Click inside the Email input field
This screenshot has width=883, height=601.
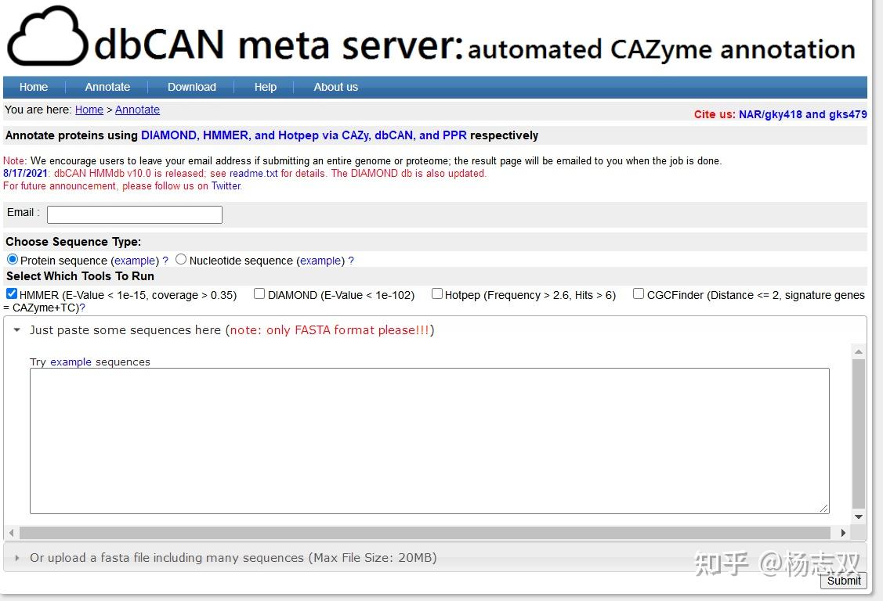coord(133,214)
